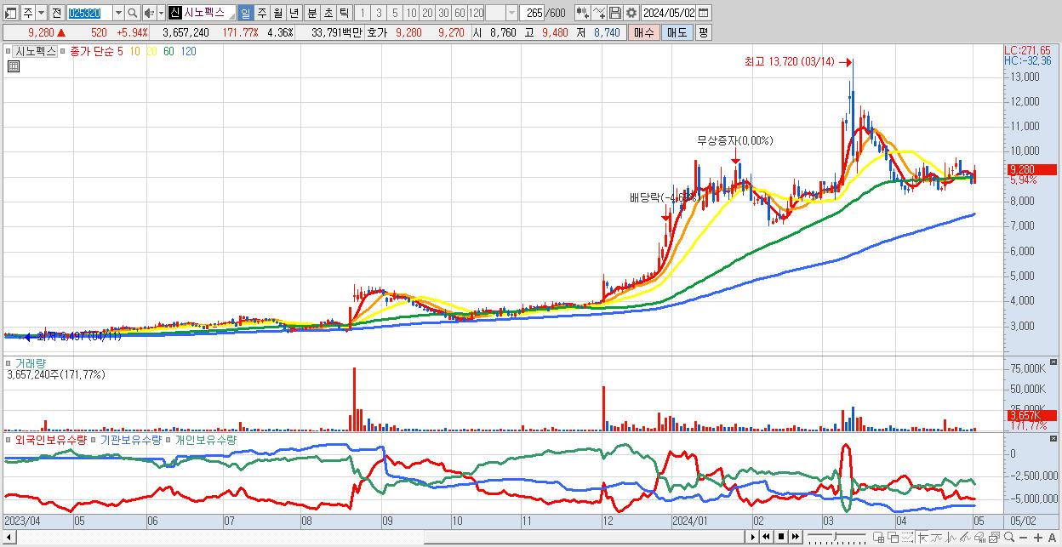1062x547 pixels.
Task: Select the 월 monthly period button
Action: tap(277, 13)
